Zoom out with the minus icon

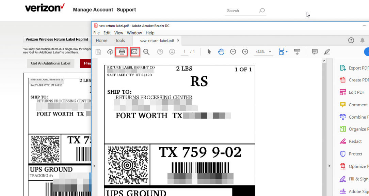point(233,52)
